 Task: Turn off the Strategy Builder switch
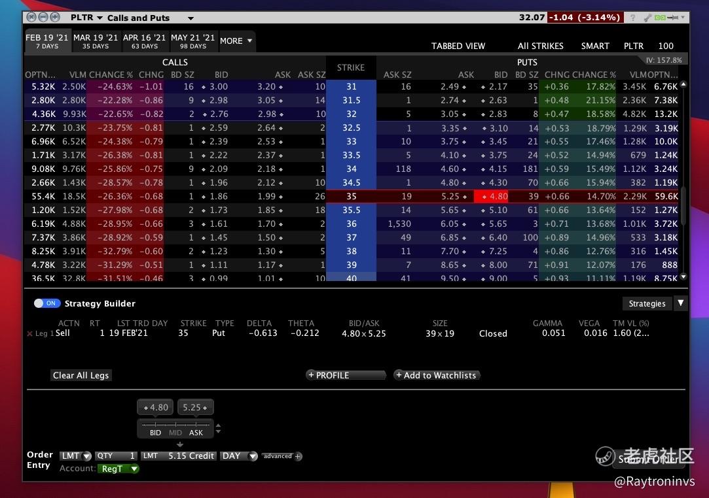pos(47,303)
